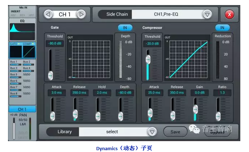Expand the Side Chain source dropdown

[x=207, y=15]
